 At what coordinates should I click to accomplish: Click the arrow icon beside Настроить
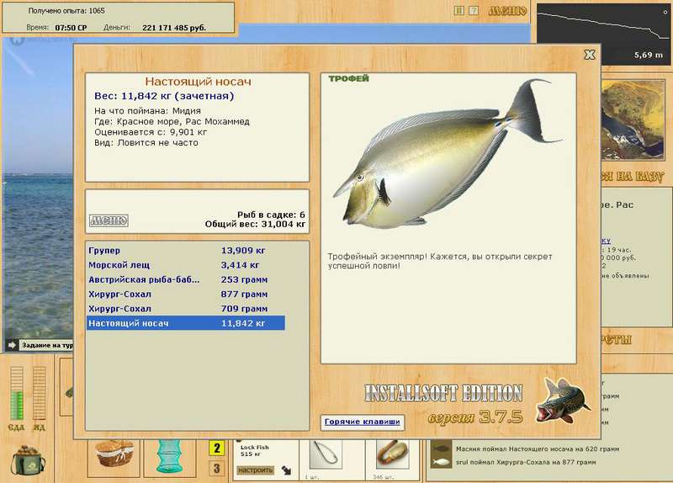(x=286, y=470)
